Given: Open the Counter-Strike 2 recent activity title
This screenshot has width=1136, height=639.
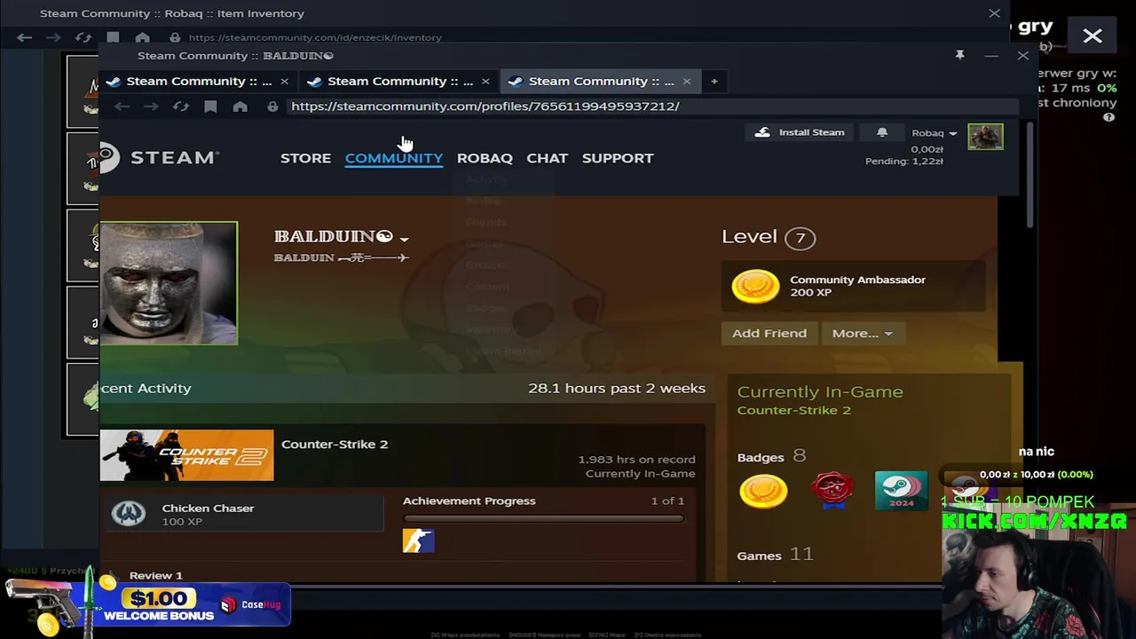Looking at the screenshot, I should (335, 445).
